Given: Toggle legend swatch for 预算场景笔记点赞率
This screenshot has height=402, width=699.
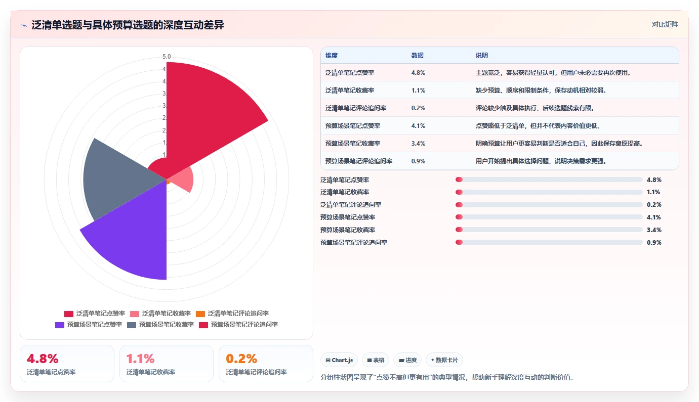Looking at the screenshot, I should coord(60,325).
